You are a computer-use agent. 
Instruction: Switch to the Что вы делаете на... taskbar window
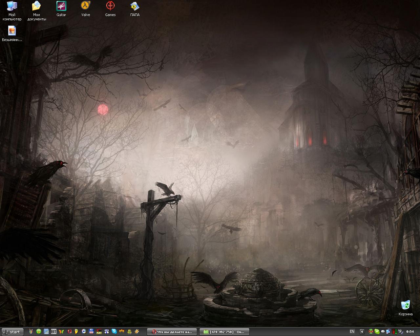172,331
